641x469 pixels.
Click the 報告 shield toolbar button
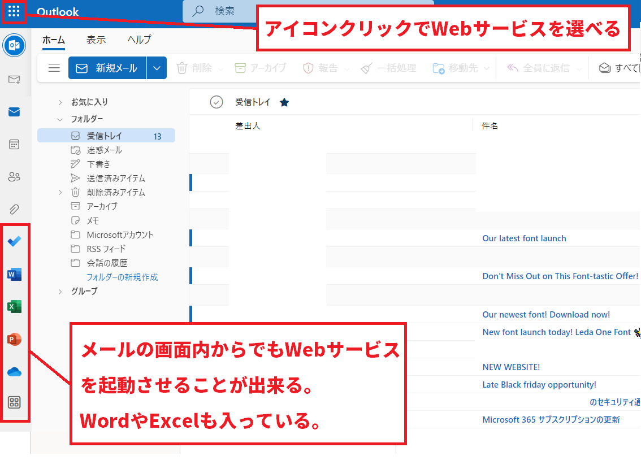click(x=321, y=68)
